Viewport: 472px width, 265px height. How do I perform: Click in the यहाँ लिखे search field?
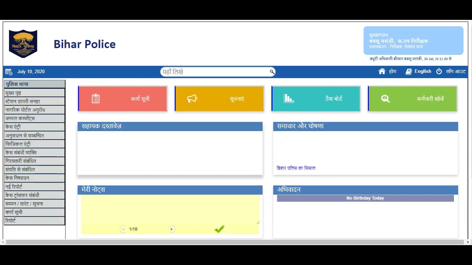(215, 72)
